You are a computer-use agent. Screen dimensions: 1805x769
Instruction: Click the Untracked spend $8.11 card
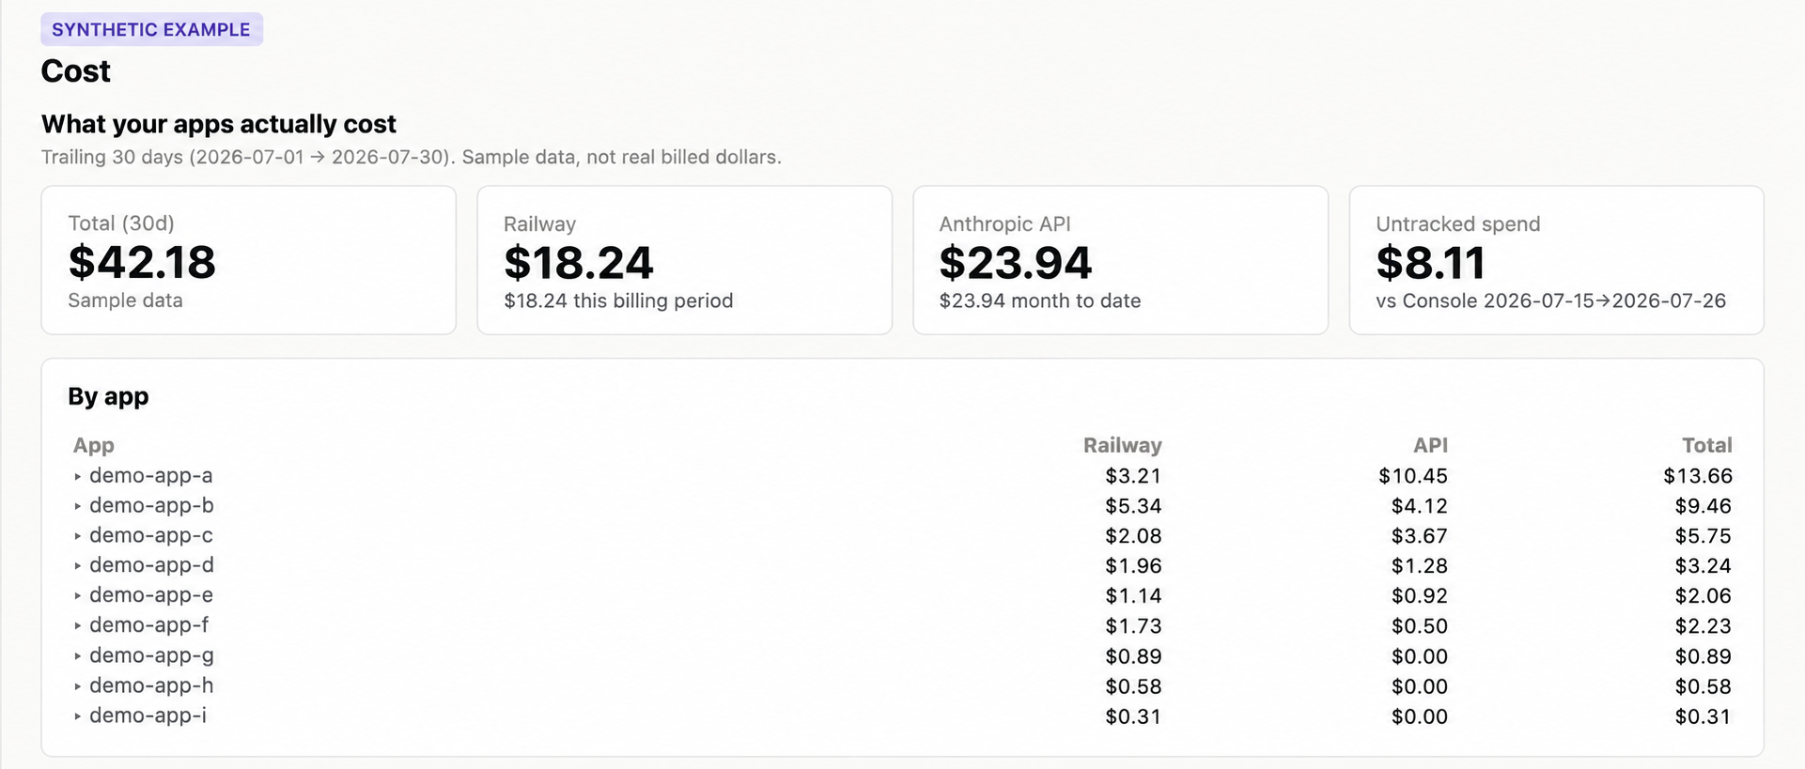coord(1557,260)
